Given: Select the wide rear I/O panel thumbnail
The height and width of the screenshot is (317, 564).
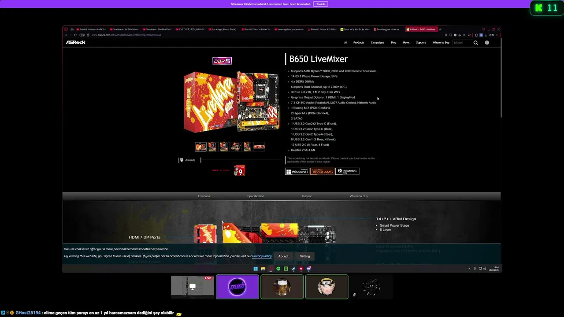Looking at the screenshot, I should [259, 147].
